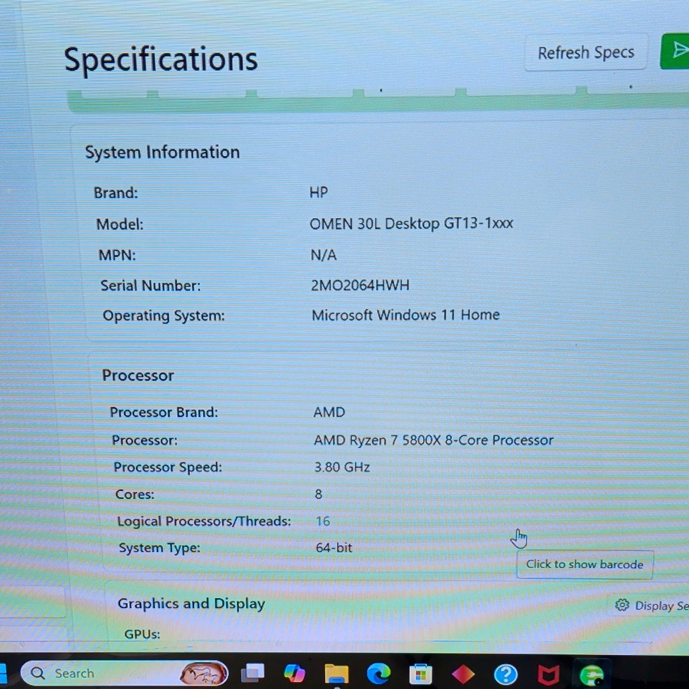Click the green send arrow button
689x689 pixels.
(x=676, y=51)
